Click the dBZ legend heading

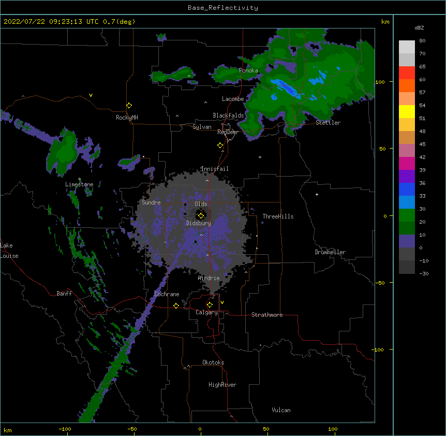click(x=419, y=27)
